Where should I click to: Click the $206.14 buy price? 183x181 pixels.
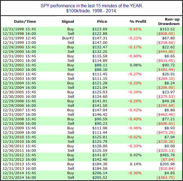tap(100, 173)
